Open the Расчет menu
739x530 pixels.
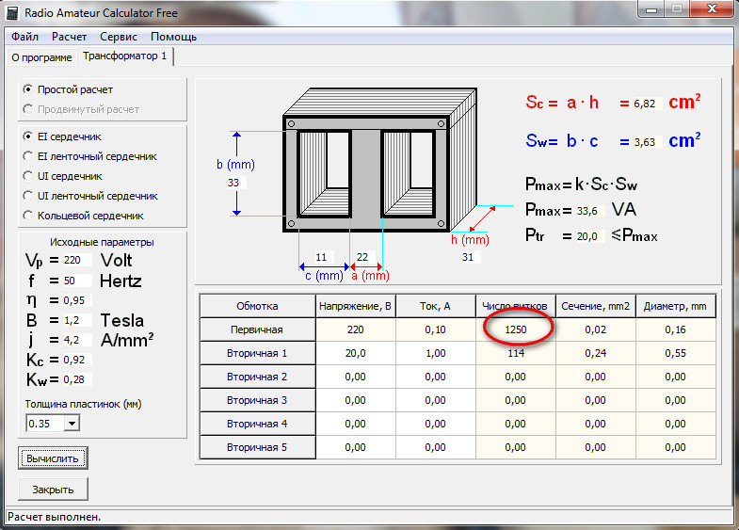(x=70, y=37)
